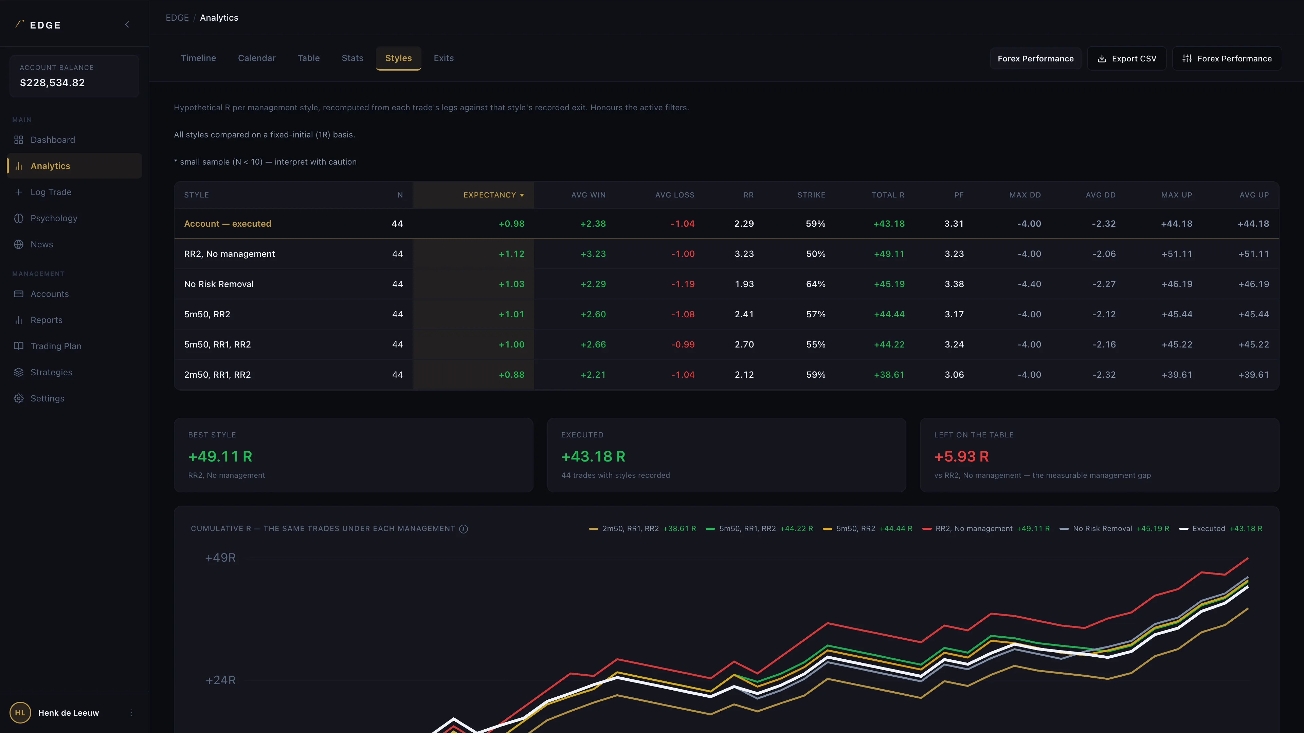Toggle the 5m50, RR1, RR2 legend series
This screenshot has width=1304, height=733.
point(759,529)
